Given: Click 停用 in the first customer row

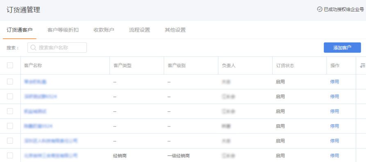Looking at the screenshot, I should (334, 82).
